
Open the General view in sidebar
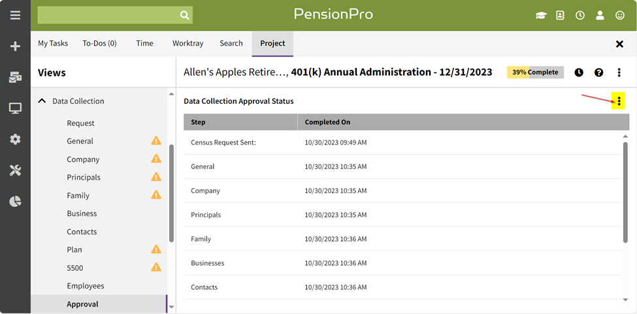pos(80,141)
